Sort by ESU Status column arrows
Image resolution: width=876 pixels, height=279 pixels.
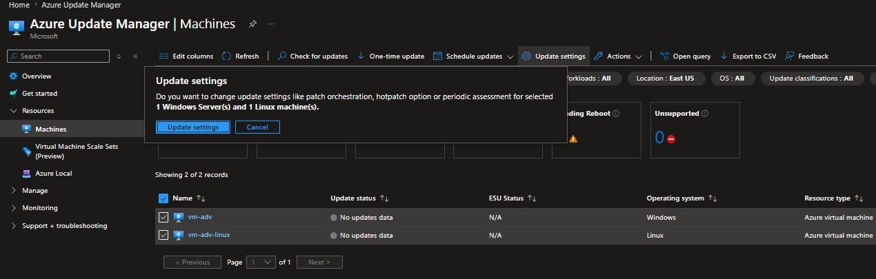click(532, 198)
